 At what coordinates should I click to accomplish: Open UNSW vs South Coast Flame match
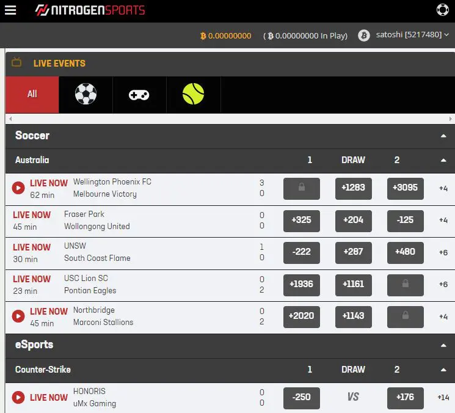(x=97, y=252)
